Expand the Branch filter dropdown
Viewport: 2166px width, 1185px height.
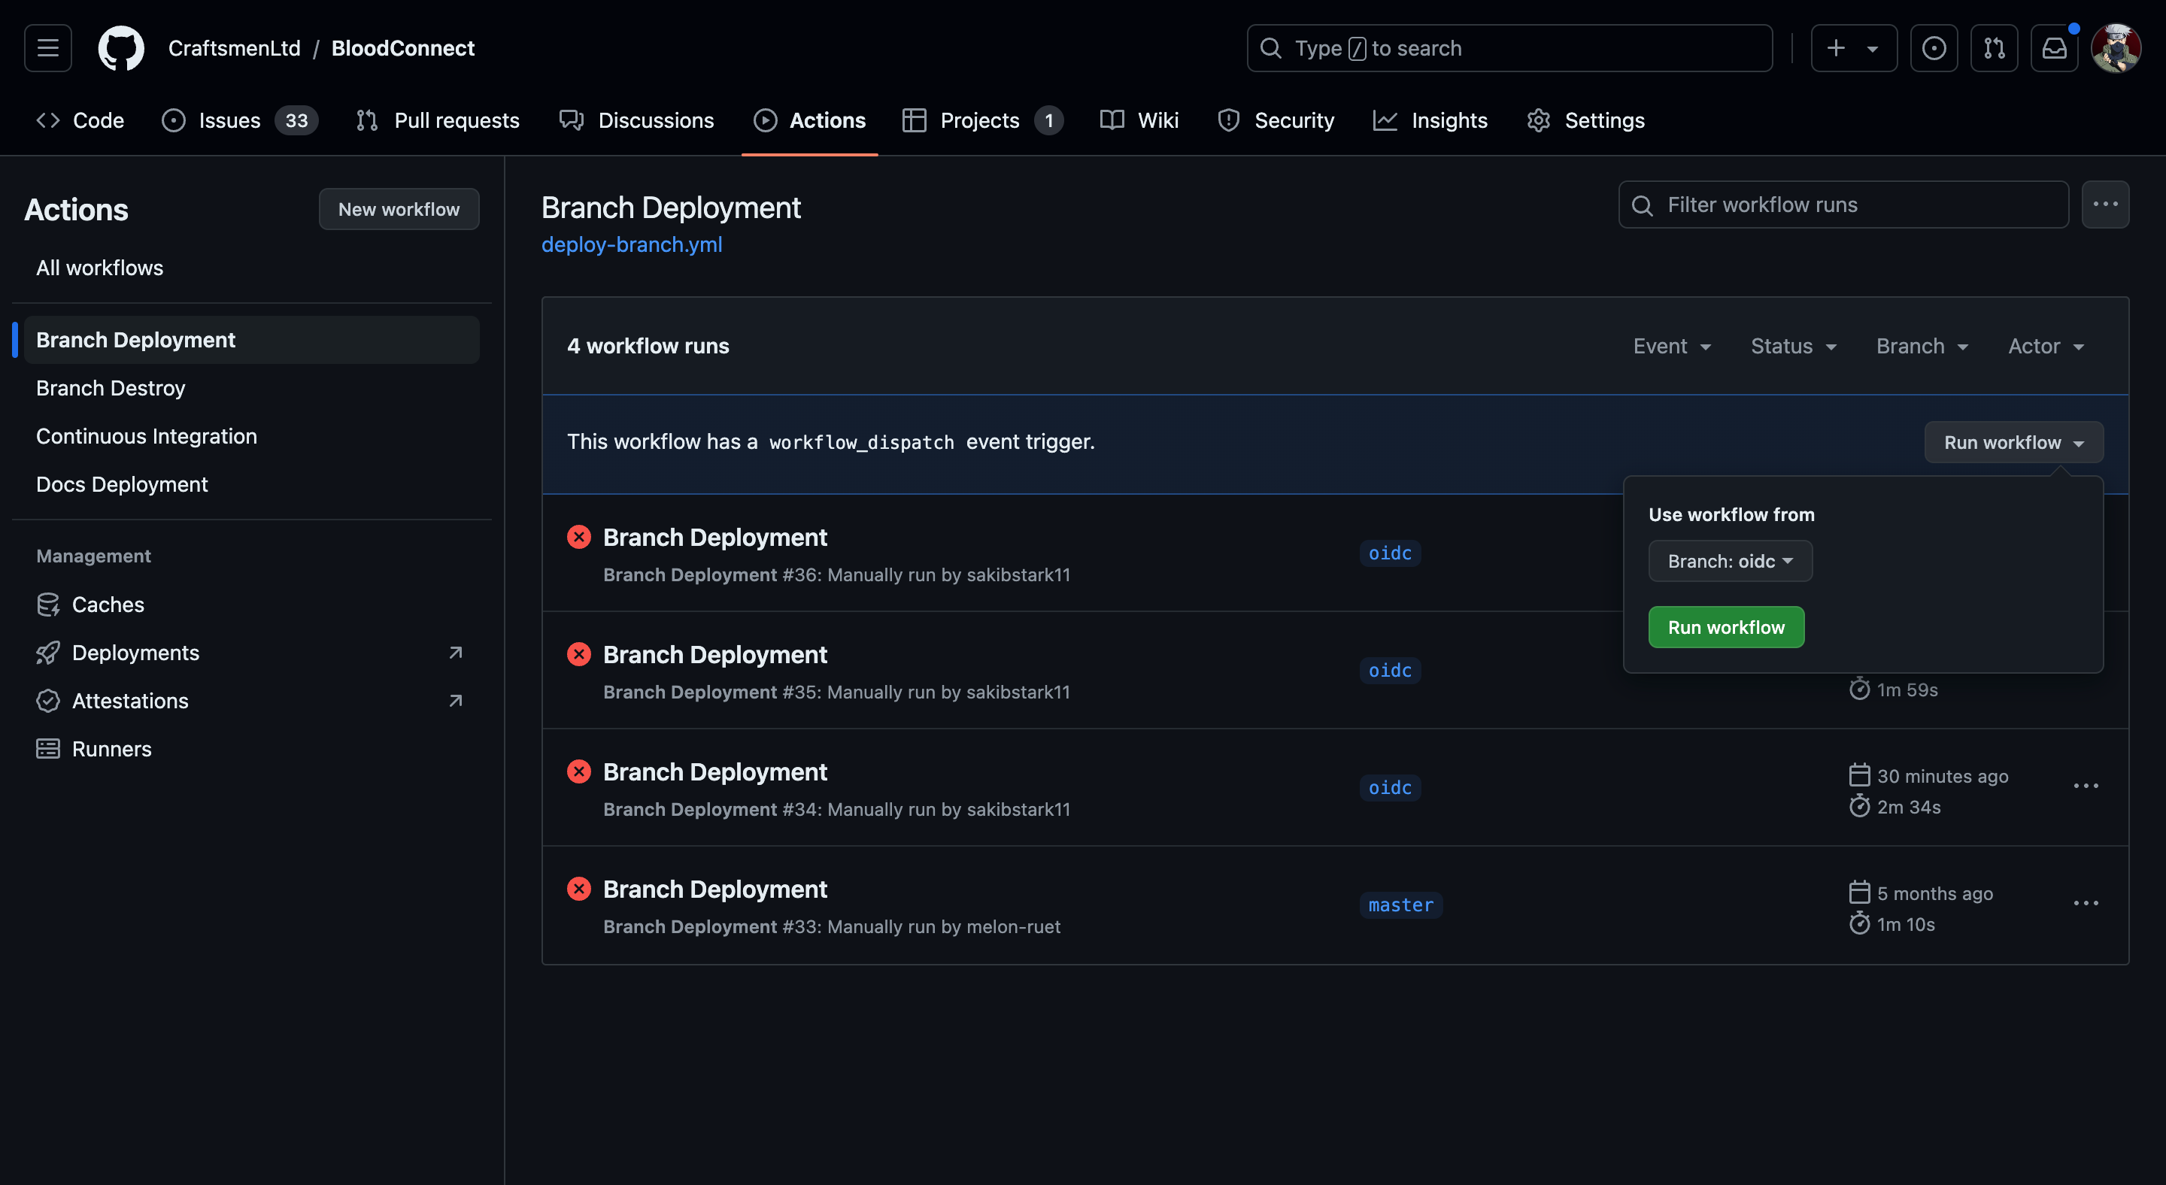1922,347
